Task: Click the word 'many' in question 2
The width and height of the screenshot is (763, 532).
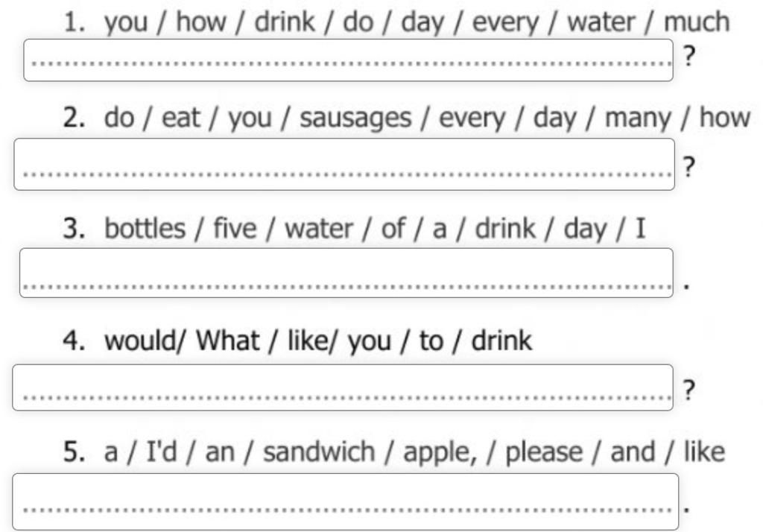Action: [638, 118]
